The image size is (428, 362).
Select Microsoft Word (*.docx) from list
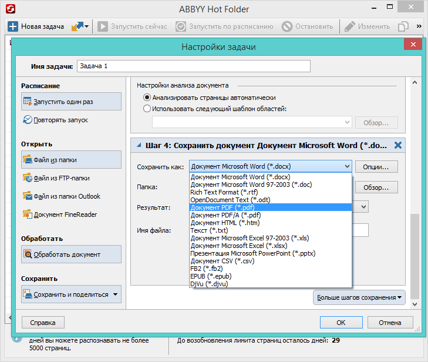(x=271, y=177)
